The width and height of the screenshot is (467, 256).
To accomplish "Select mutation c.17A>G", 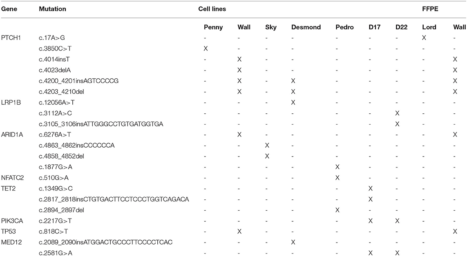I will coord(52,38).
